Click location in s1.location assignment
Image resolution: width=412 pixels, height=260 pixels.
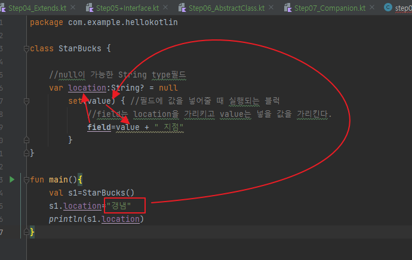[82, 206]
